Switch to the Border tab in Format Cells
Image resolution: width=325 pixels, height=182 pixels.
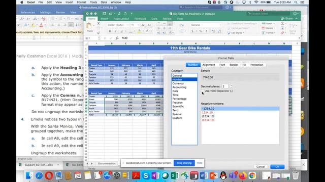234,65
